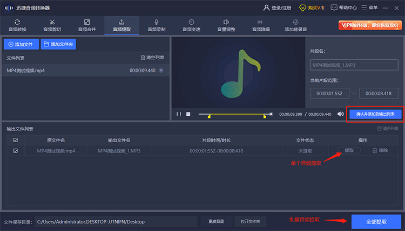Toggle checkbox for MP4测试视频.mp4 output row
The image size is (405, 231).
(16, 151)
